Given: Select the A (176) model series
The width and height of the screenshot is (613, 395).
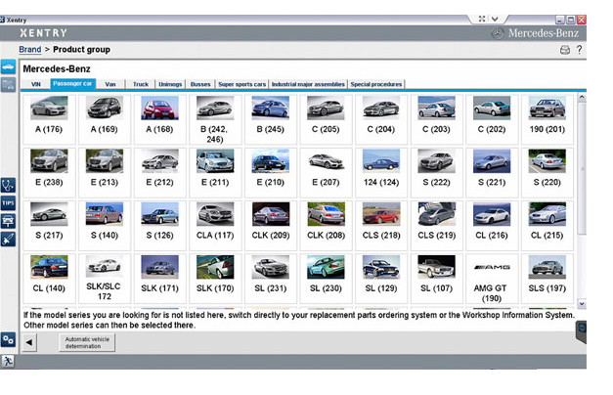Looking at the screenshot, I should point(49,119).
